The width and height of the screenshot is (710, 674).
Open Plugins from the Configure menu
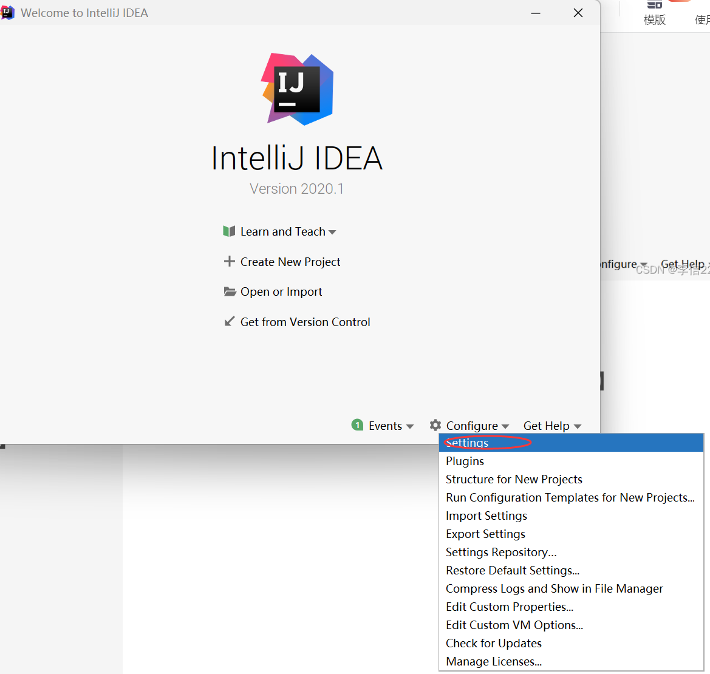571,461
